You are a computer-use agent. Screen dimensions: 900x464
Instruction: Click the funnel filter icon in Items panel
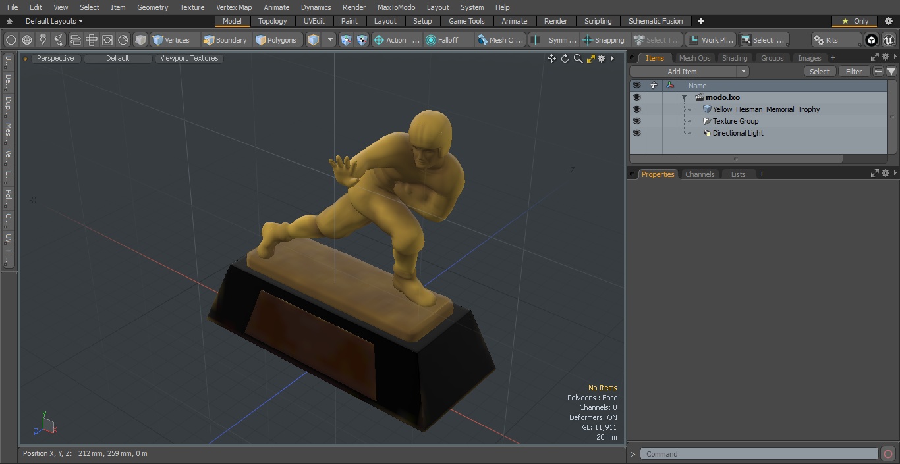[x=891, y=72]
